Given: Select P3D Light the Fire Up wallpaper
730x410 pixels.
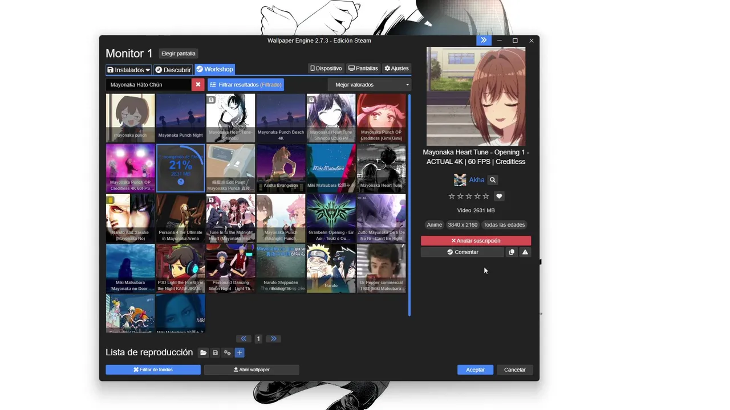Looking at the screenshot, I should [180, 268].
